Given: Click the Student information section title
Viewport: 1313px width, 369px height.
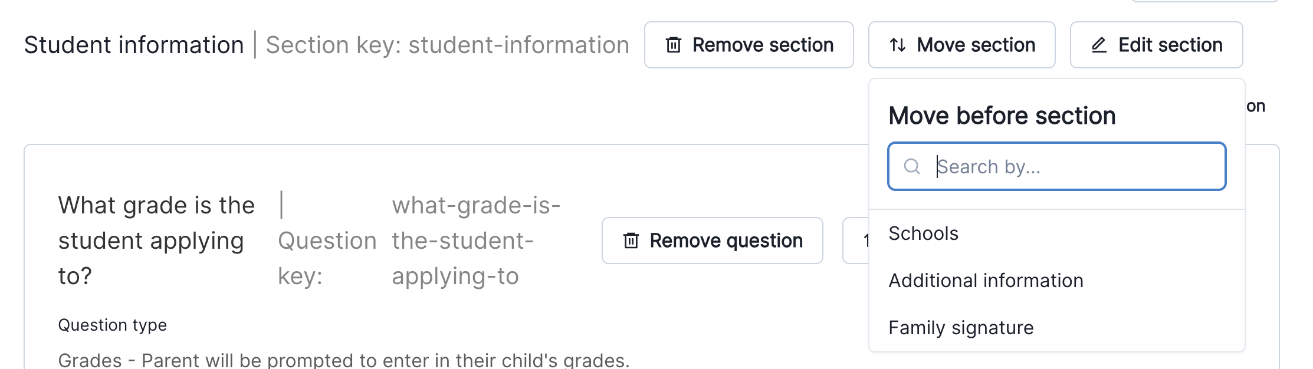Looking at the screenshot, I should 134,45.
